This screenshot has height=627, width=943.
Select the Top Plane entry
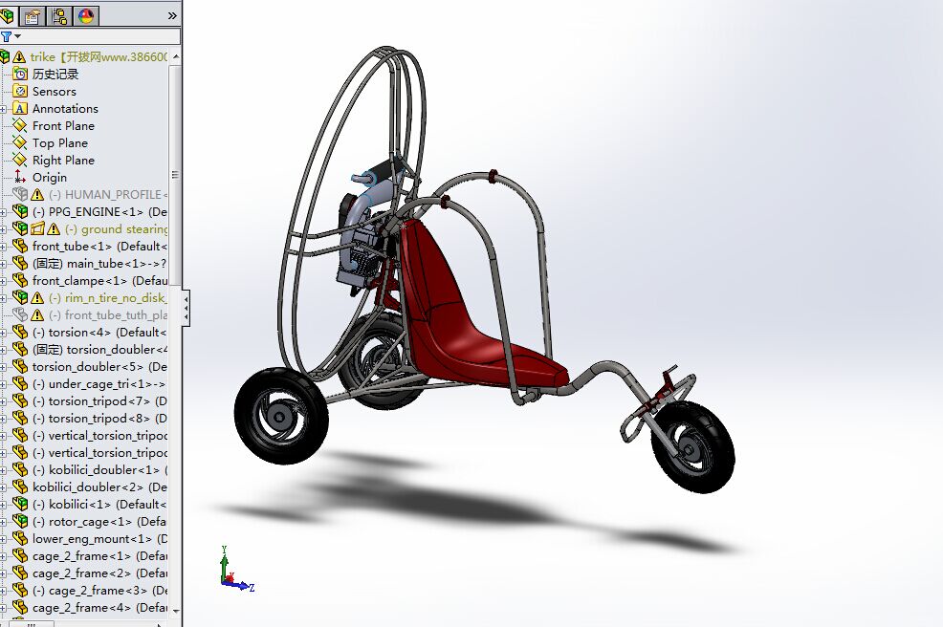click(x=60, y=143)
